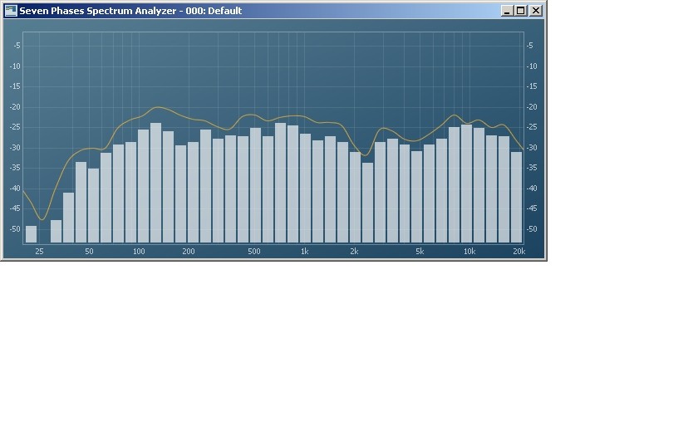Viewport: 698px width, 436px height.
Task: Click the window title 'Seven Phases Spectrum Analyzer'
Action: coord(97,11)
